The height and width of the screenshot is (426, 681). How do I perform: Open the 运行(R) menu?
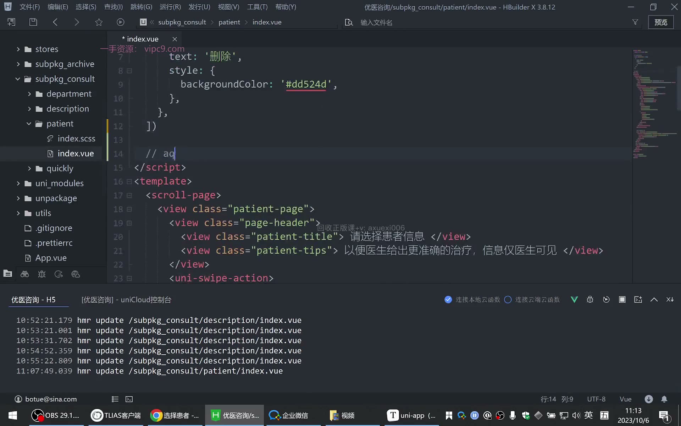[170, 7]
